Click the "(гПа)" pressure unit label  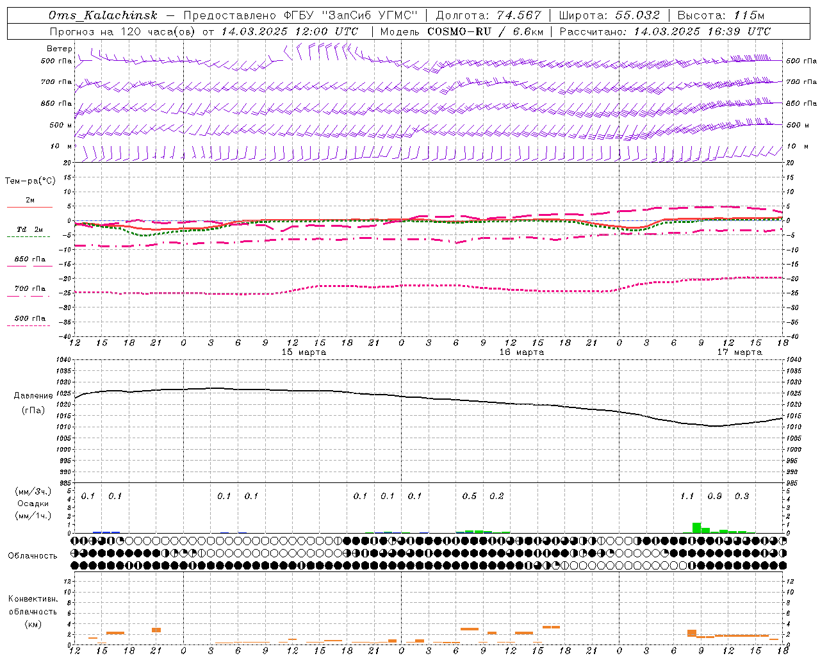tap(33, 411)
